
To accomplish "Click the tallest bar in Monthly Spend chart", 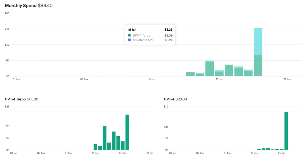I will click(x=258, y=52).
